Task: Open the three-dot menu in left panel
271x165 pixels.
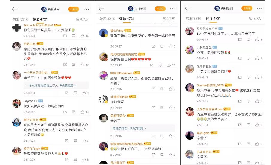Action: coord(86,9)
